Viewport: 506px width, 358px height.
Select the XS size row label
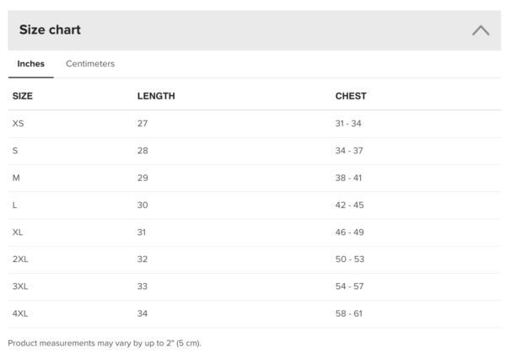click(19, 124)
